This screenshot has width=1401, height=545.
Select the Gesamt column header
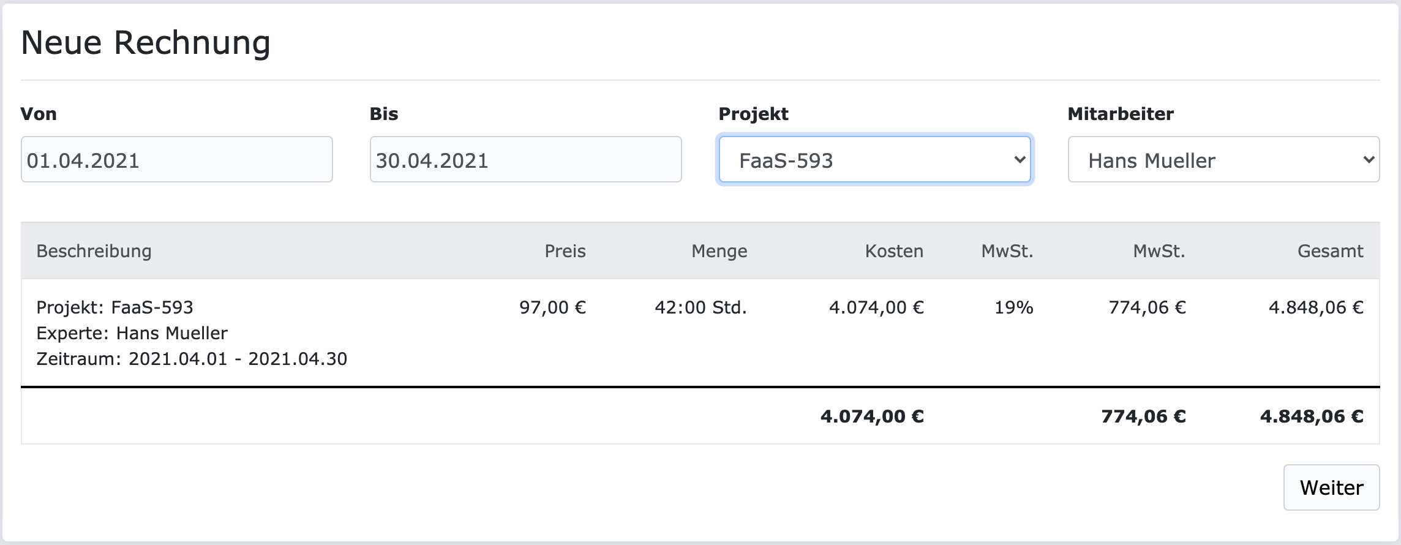coord(1331,251)
